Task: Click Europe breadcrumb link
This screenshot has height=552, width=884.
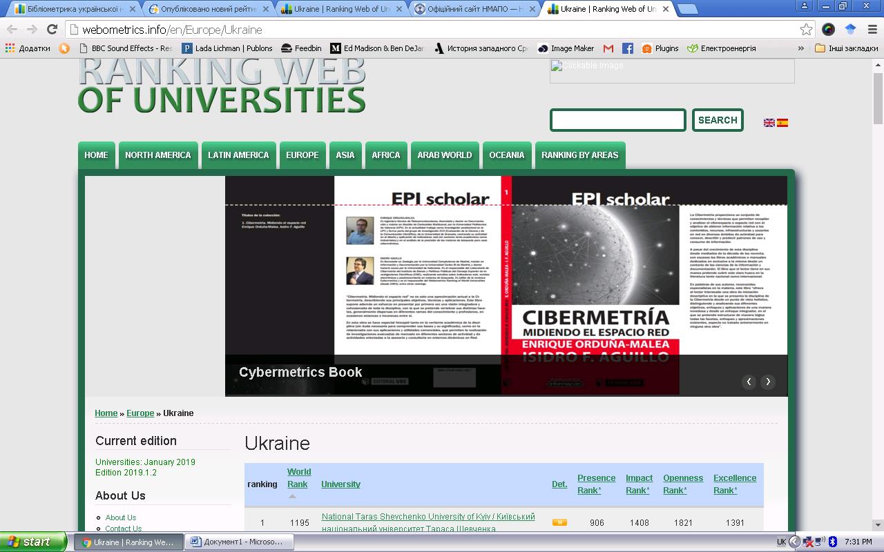Action: coord(140,413)
